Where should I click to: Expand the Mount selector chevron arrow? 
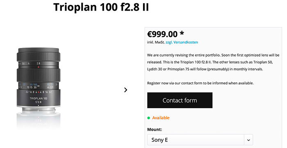click(248, 140)
